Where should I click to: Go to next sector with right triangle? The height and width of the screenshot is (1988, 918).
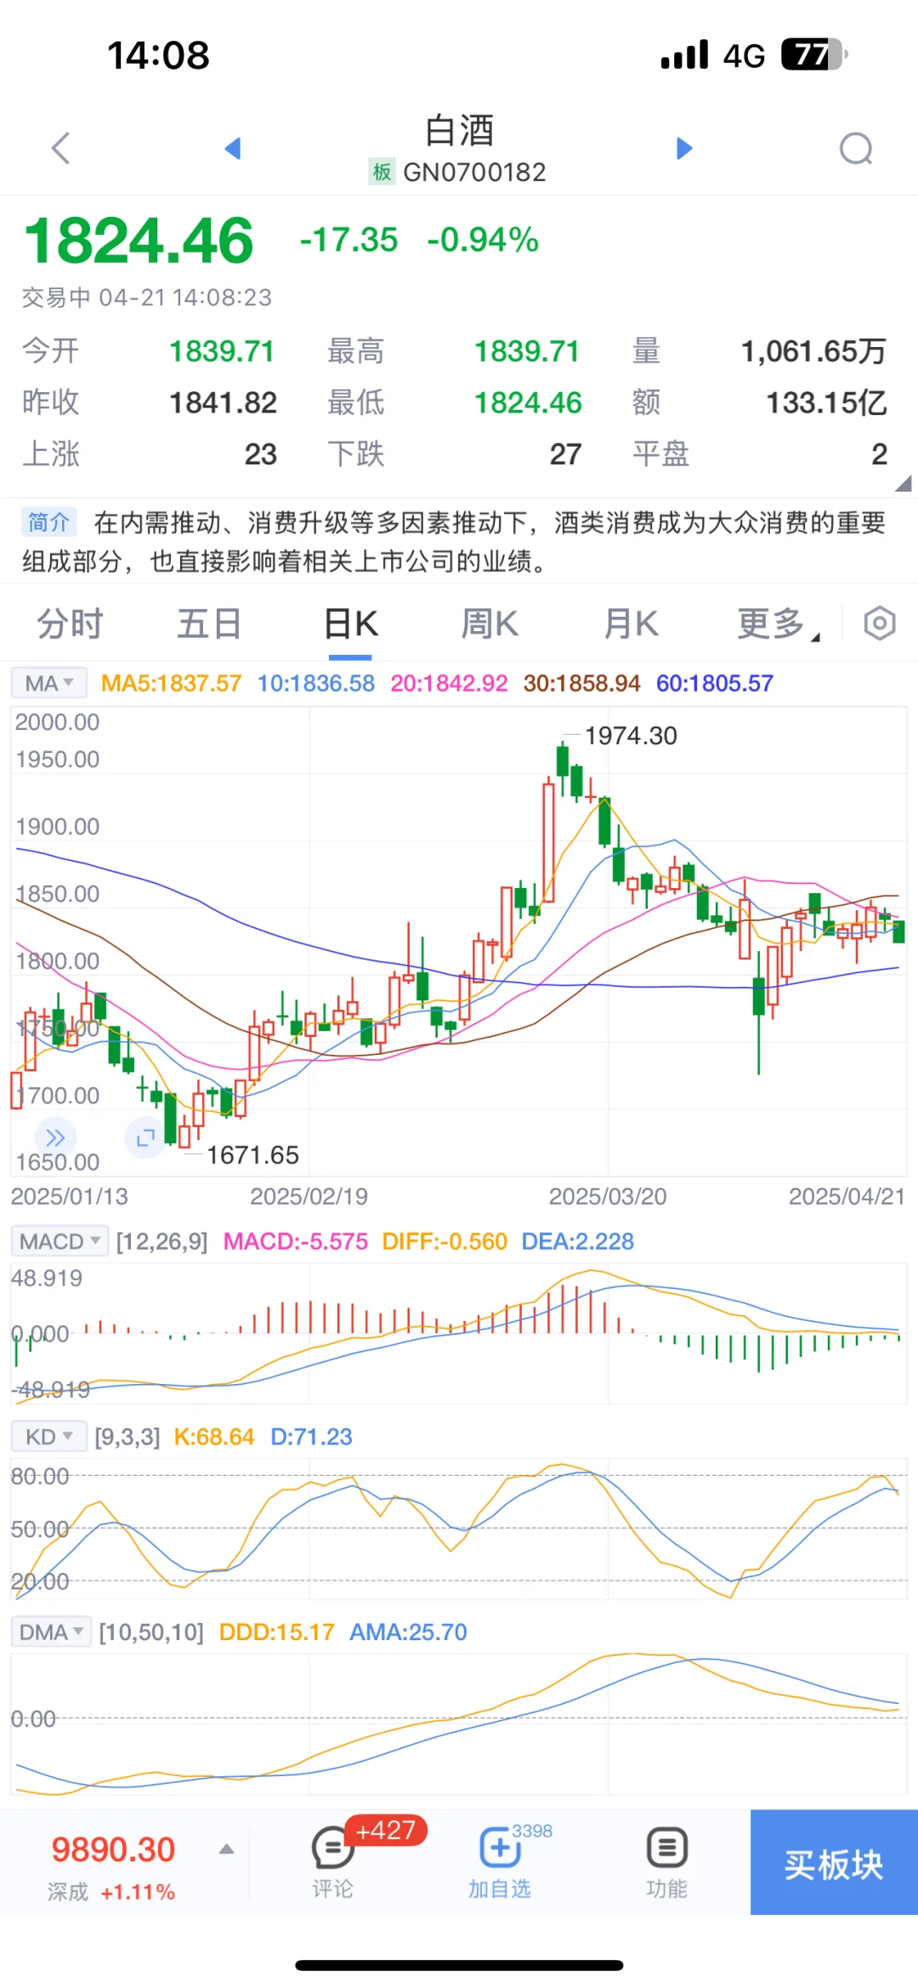coord(684,148)
